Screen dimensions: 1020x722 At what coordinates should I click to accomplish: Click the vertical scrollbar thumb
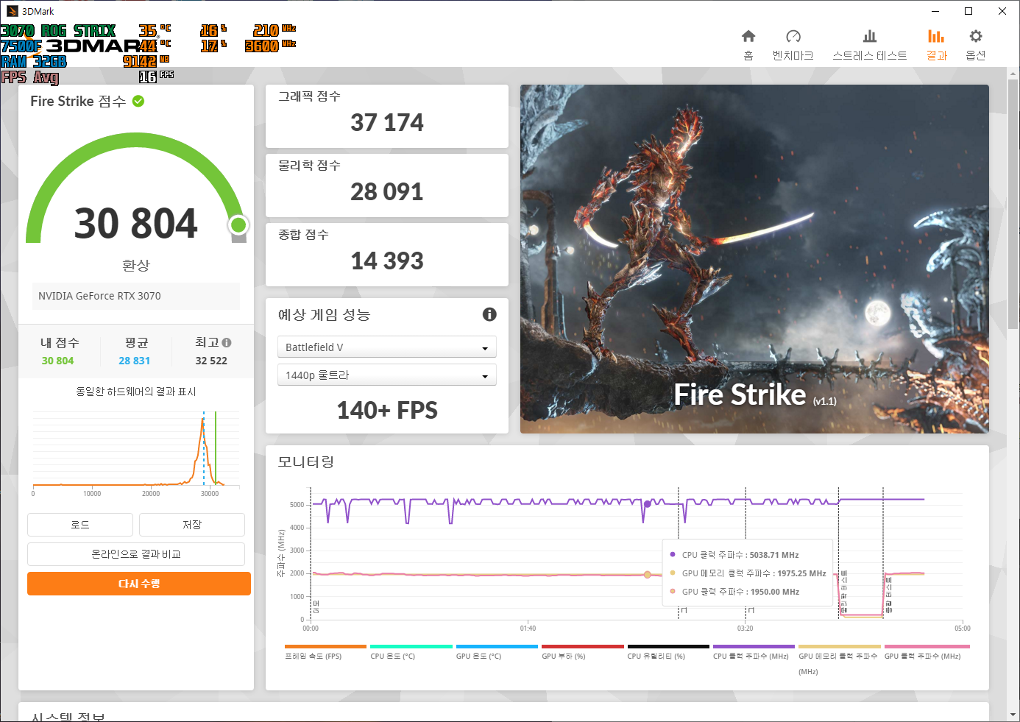point(1013,204)
